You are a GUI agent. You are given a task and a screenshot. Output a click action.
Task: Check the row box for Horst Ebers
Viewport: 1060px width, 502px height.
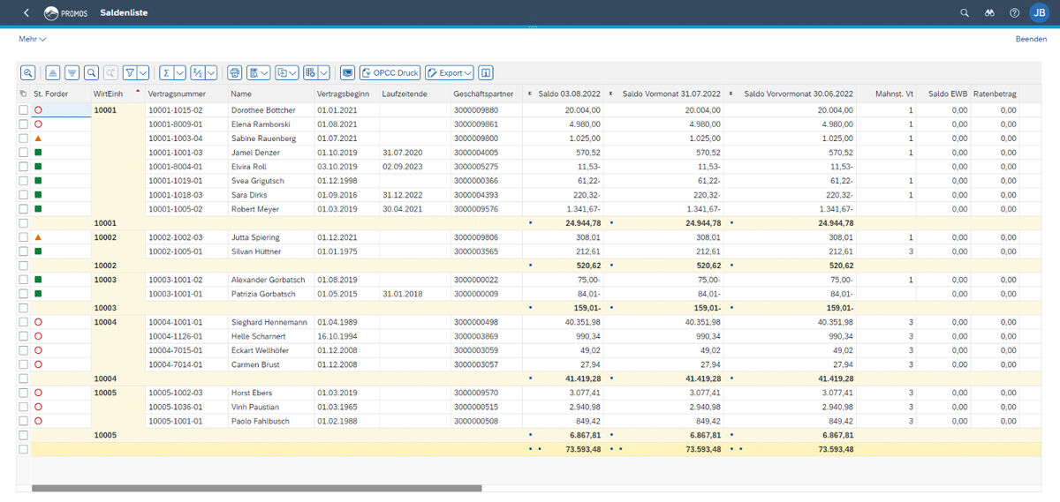coord(23,393)
